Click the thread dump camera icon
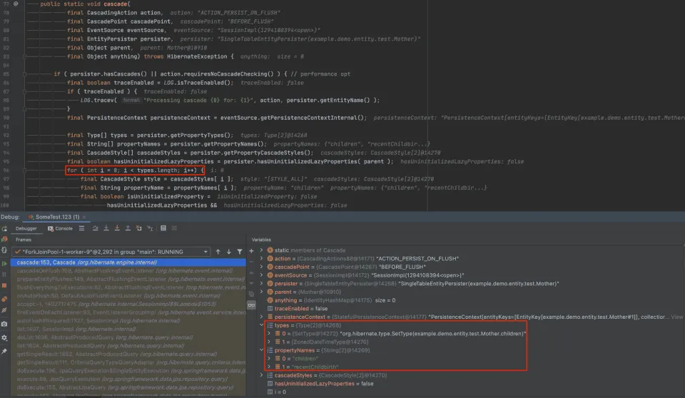Viewport: 685px width, 398px height. (4, 324)
